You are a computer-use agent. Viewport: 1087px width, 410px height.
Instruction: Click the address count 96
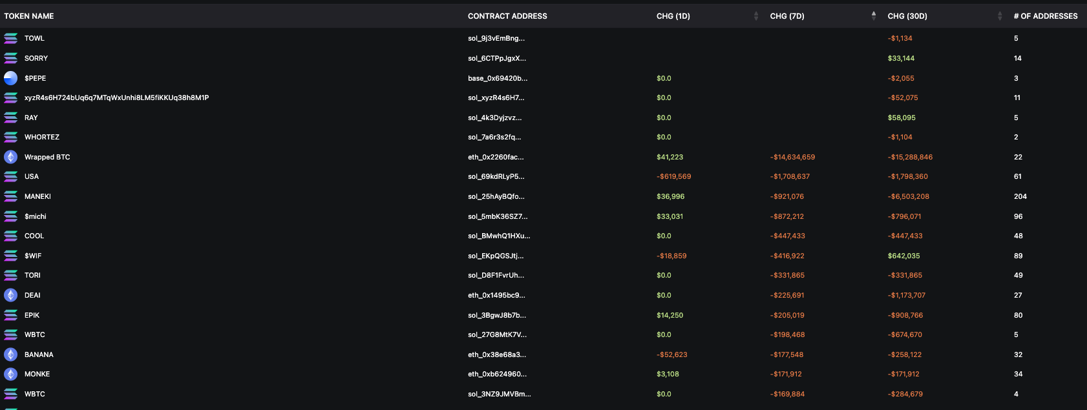1018,216
